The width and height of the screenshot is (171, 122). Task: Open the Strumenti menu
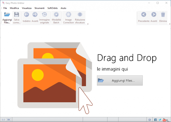[39, 8]
